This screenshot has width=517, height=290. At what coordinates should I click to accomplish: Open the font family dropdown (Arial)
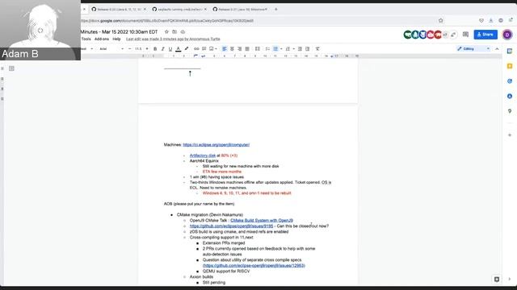coord(111,48)
